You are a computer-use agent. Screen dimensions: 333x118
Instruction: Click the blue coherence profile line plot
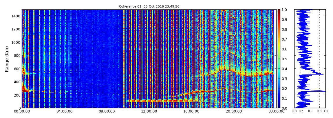310,59
